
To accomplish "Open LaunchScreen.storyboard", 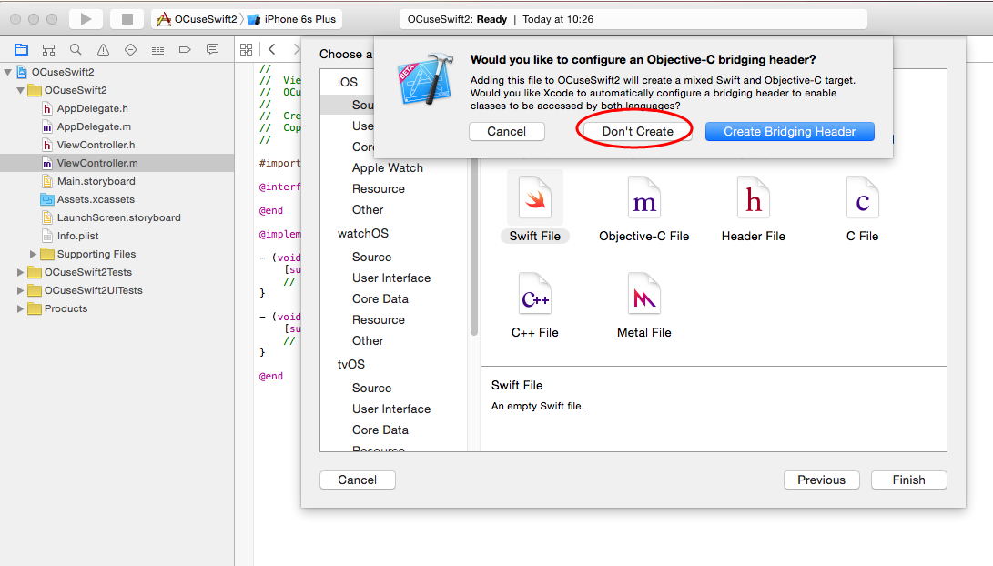I will [x=117, y=217].
